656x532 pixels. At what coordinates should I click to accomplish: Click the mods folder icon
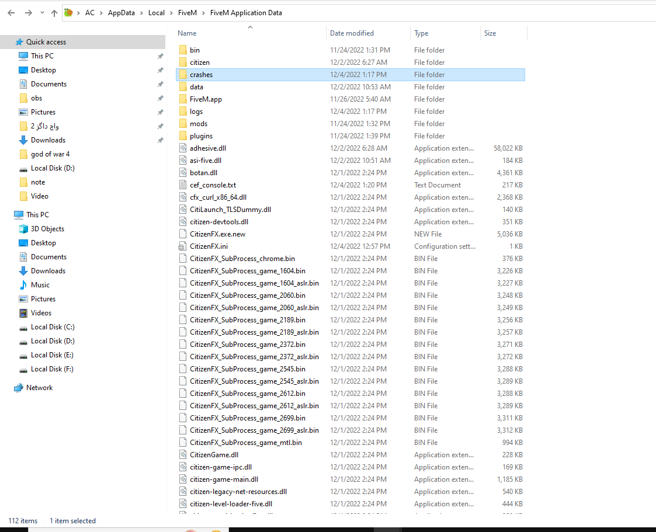[x=183, y=123]
